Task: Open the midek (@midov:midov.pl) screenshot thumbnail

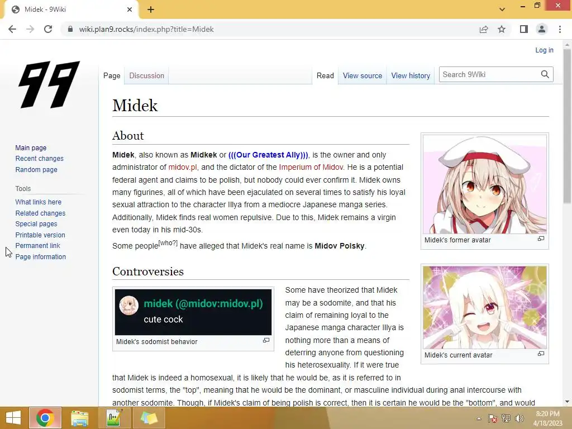Action: coord(193,312)
